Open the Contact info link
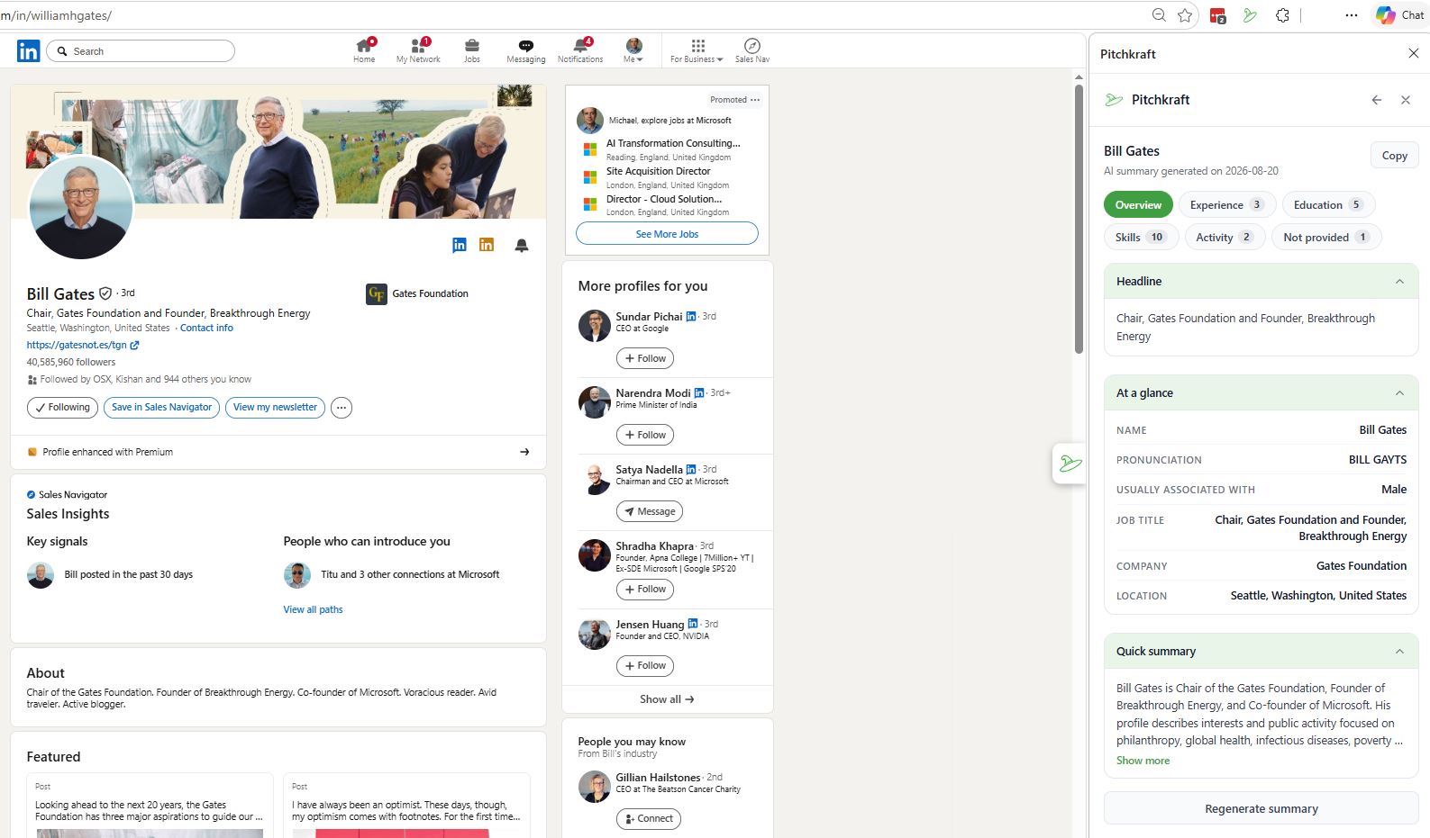The height and width of the screenshot is (838, 1430). pyautogui.click(x=206, y=328)
